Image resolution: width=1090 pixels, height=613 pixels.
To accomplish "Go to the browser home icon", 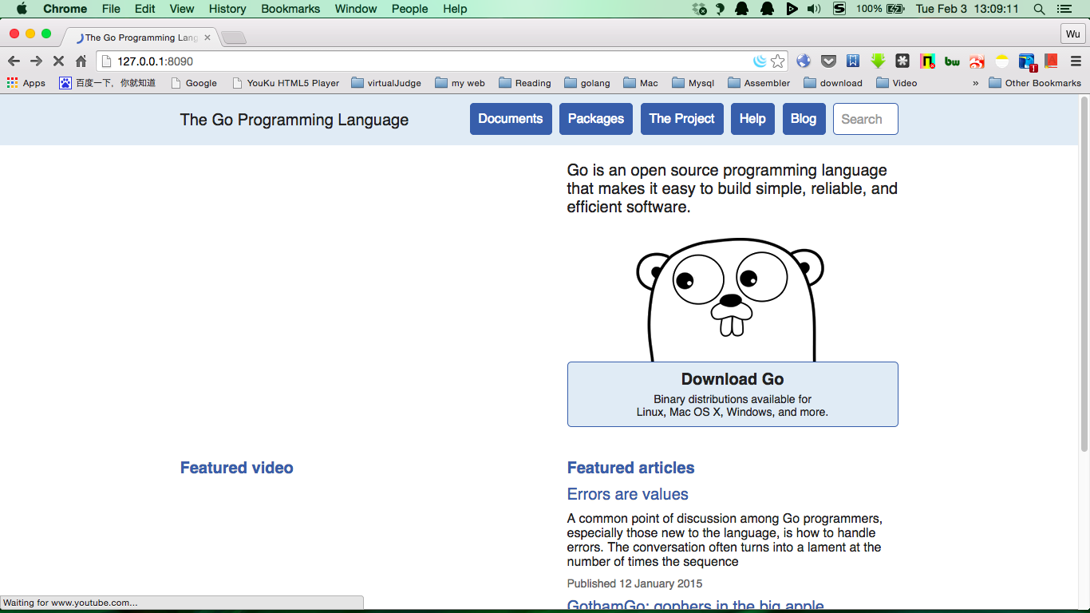I will click(x=81, y=61).
